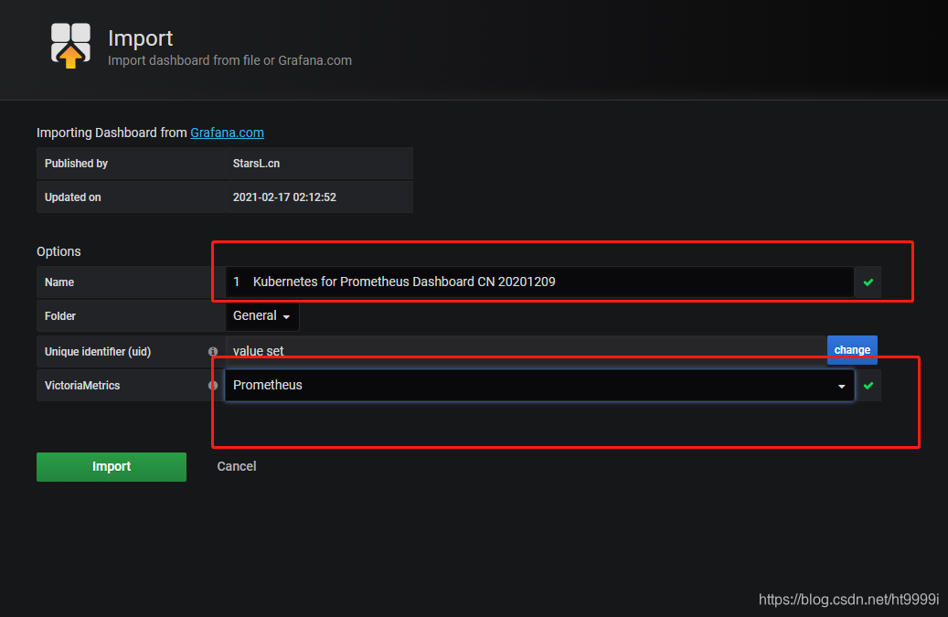
Task: Click the green checkmark beside Prometheus dropdown
Action: click(x=868, y=386)
